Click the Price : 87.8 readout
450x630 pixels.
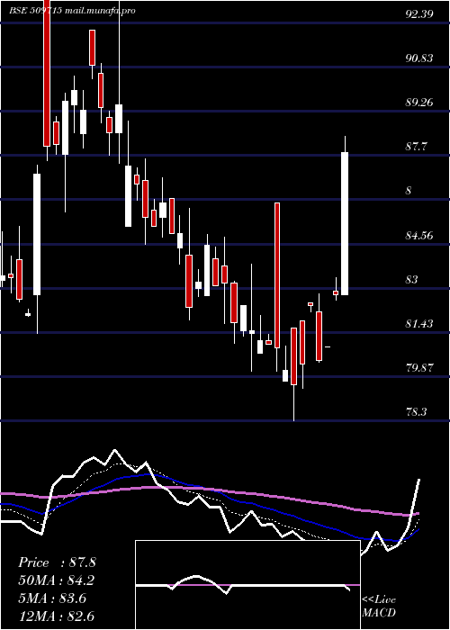(x=57, y=562)
